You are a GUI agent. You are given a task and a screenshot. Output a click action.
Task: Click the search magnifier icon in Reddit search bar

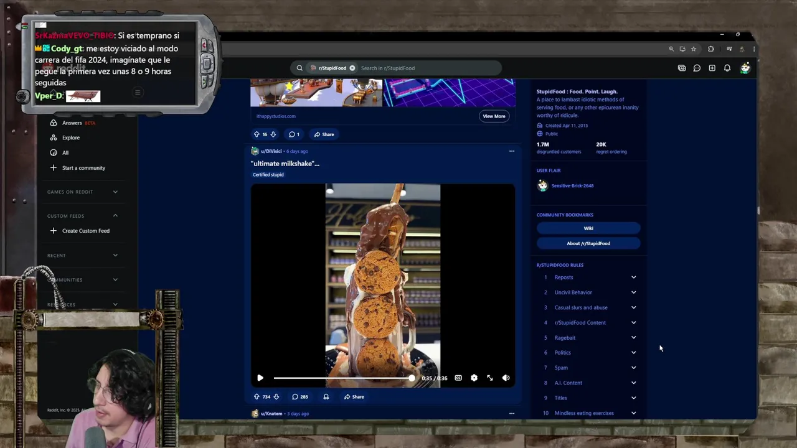[x=299, y=68]
